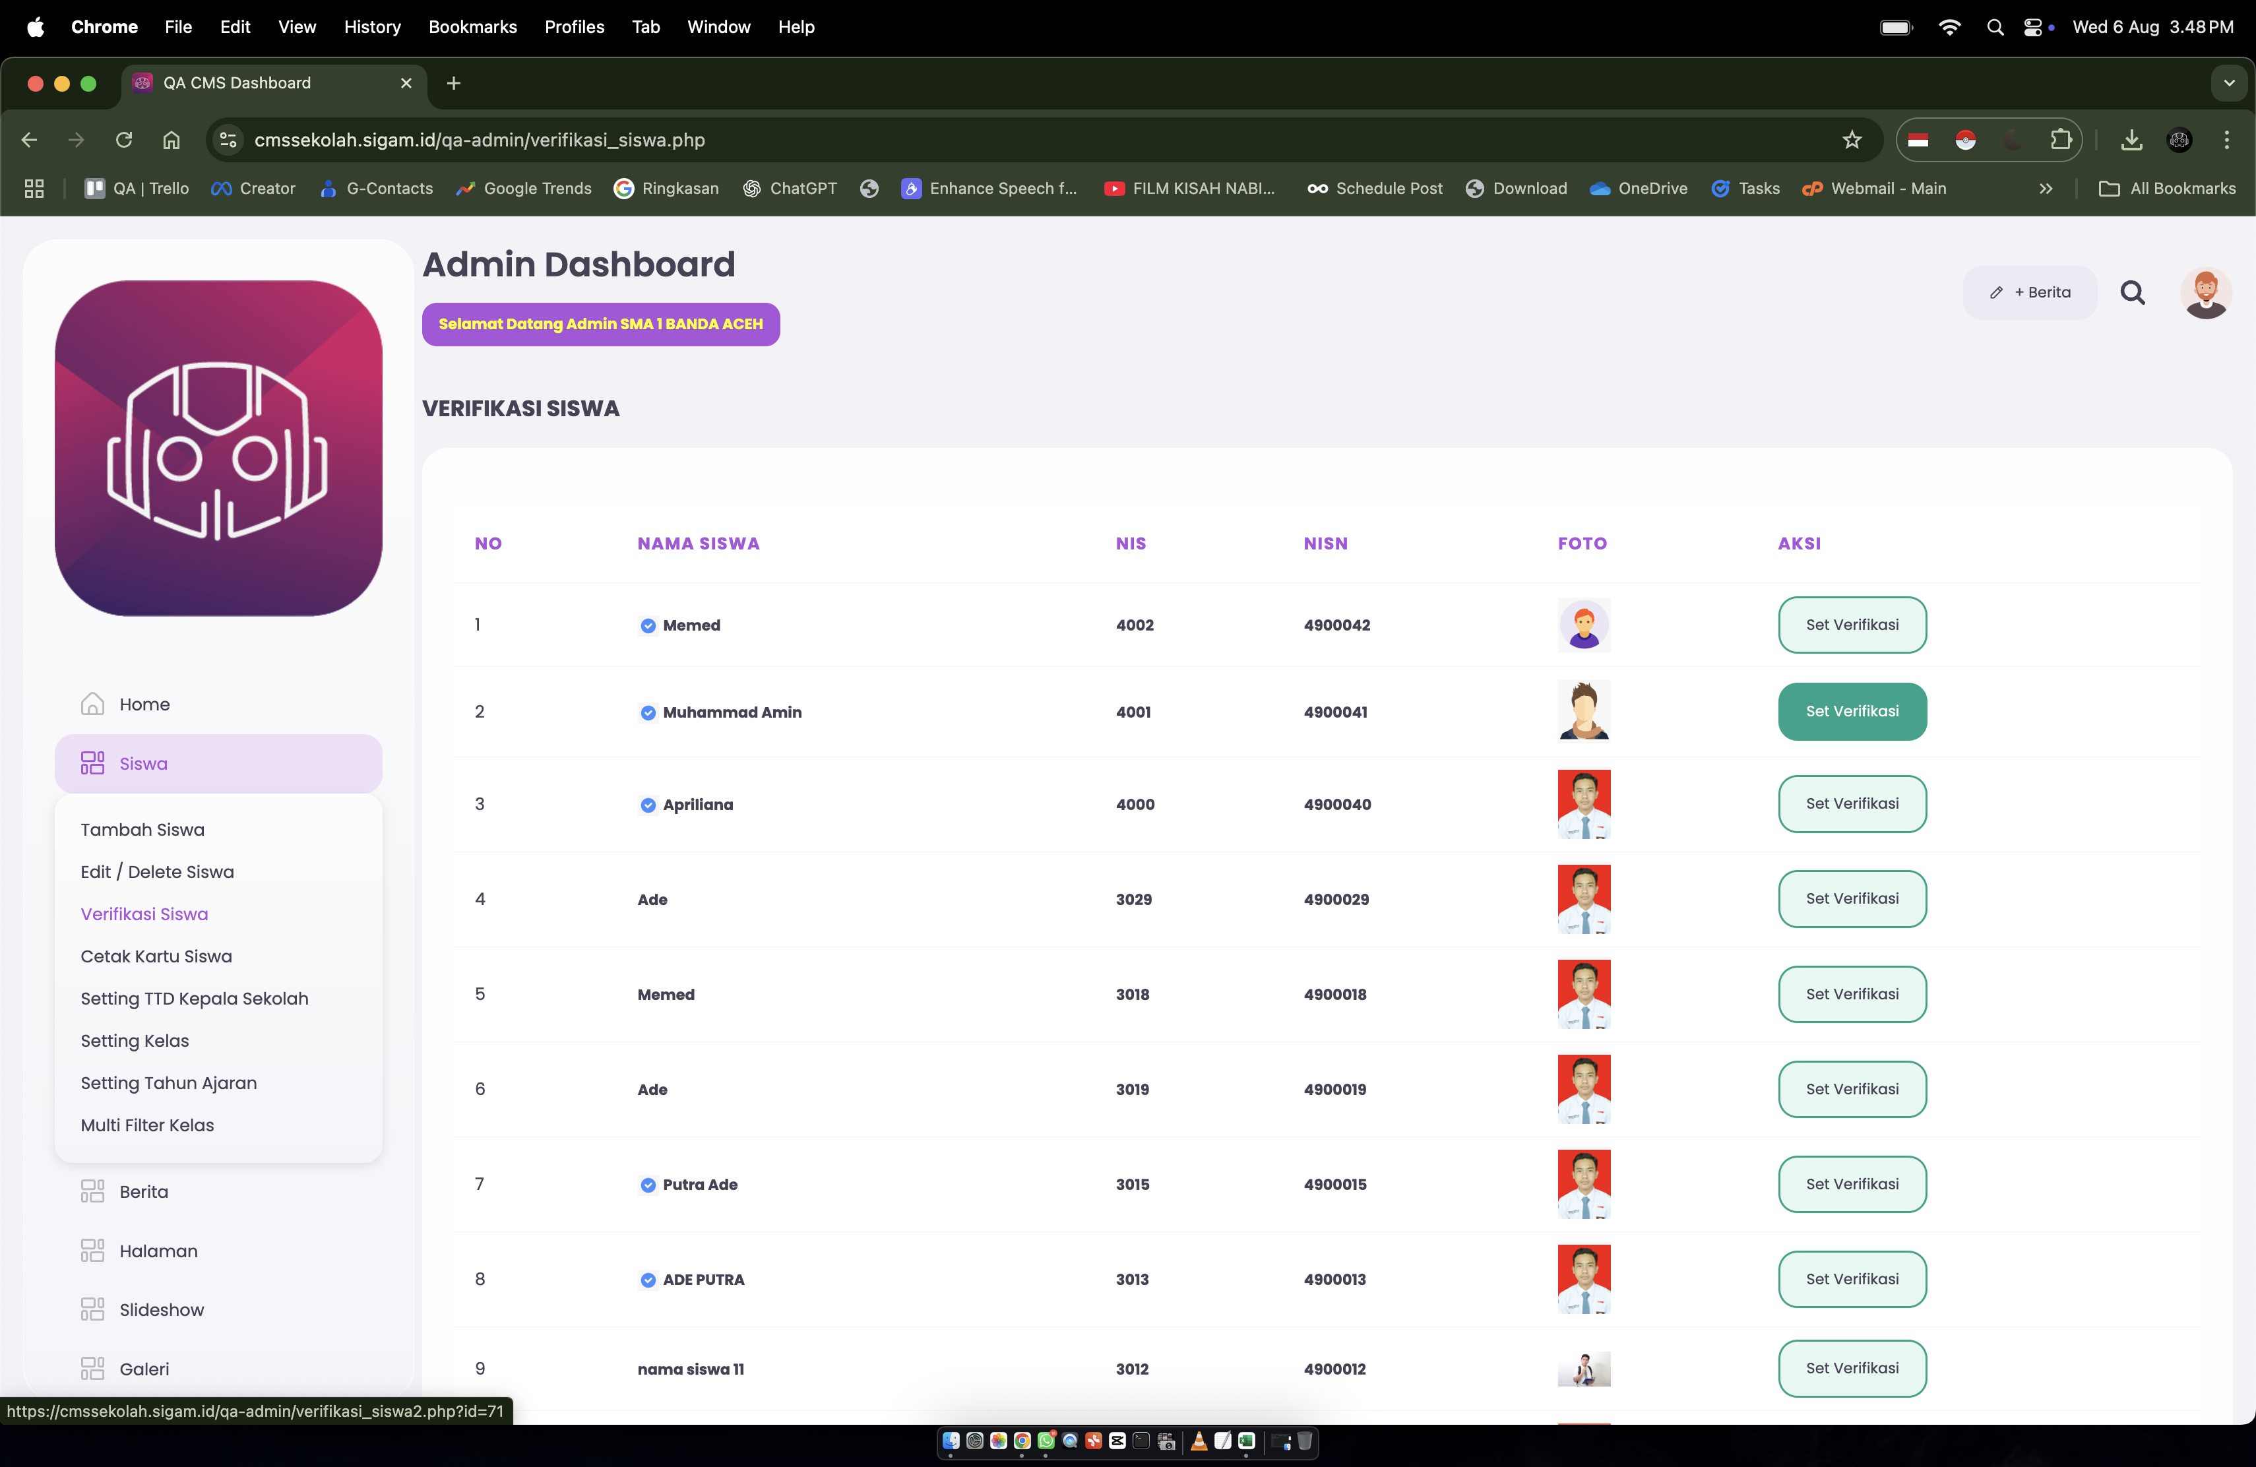The height and width of the screenshot is (1467, 2256).
Task: Open the admin avatar profile icon
Action: click(2206, 293)
